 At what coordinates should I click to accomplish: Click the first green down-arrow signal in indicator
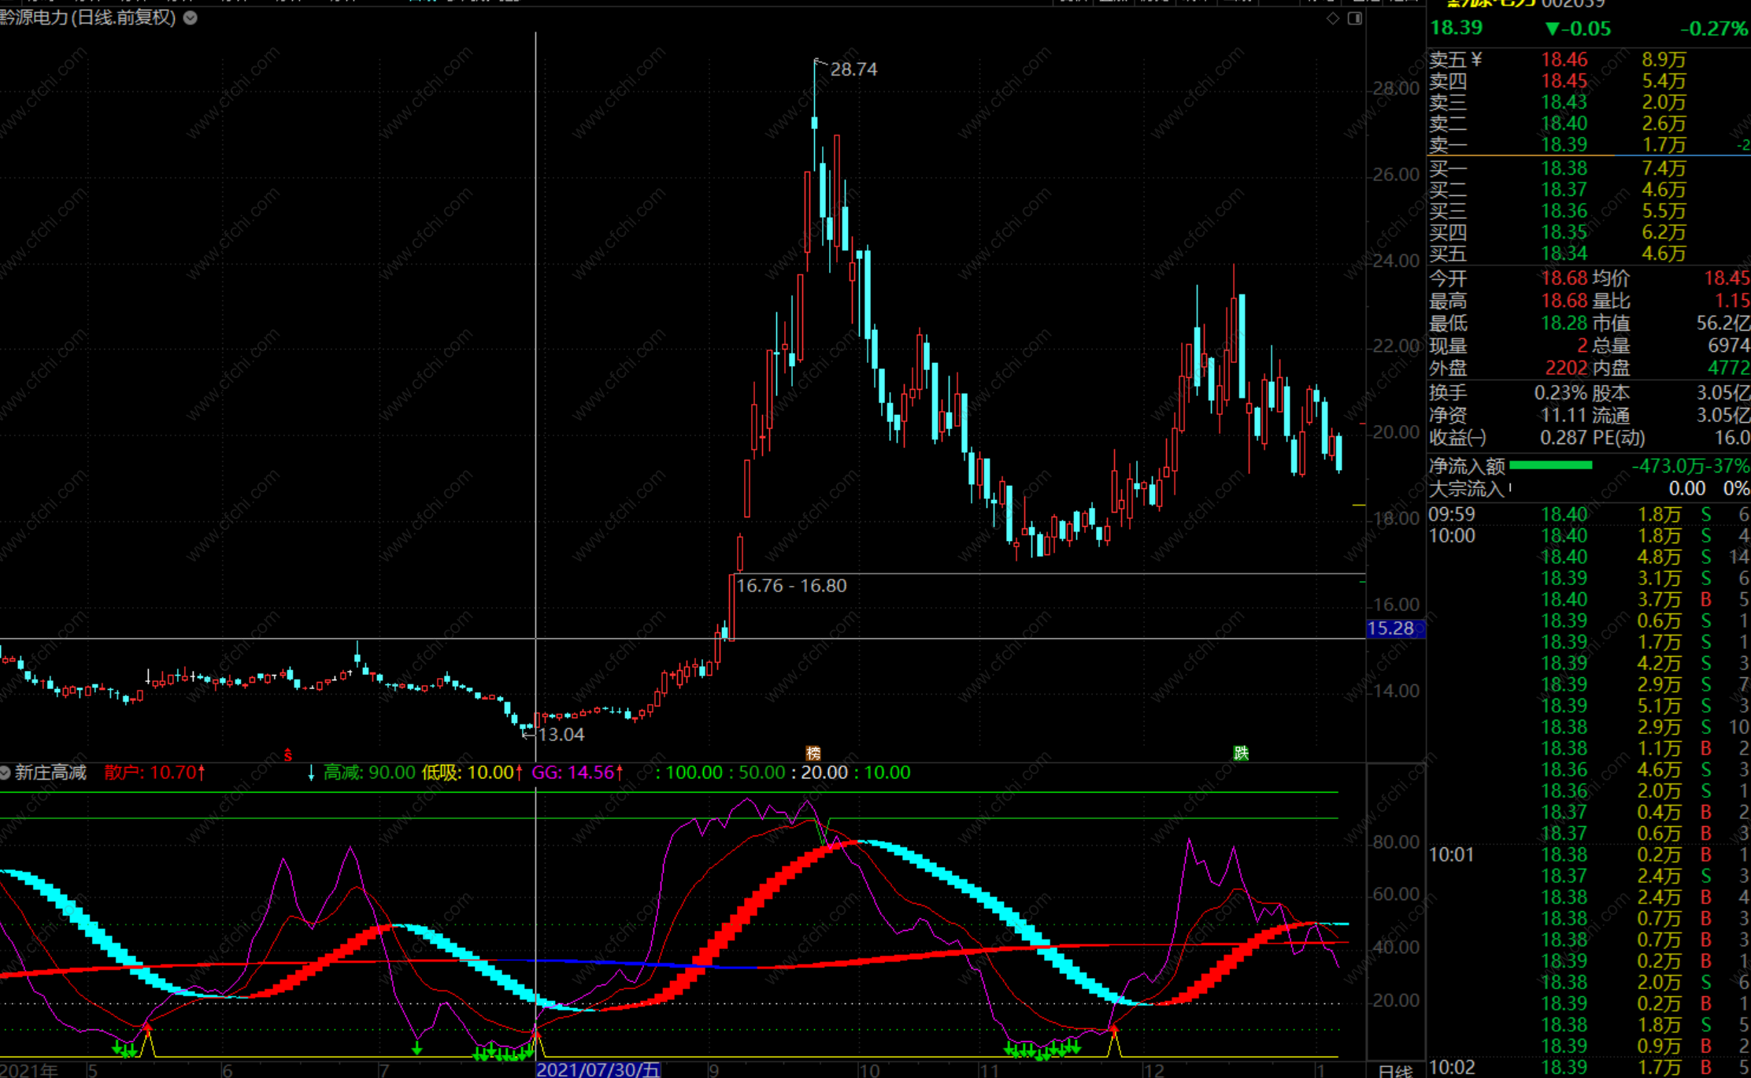click(x=117, y=1048)
